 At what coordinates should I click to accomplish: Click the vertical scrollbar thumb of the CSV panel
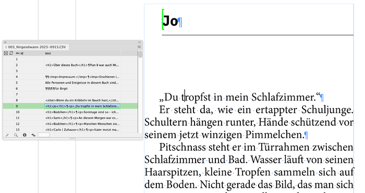point(140,54)
